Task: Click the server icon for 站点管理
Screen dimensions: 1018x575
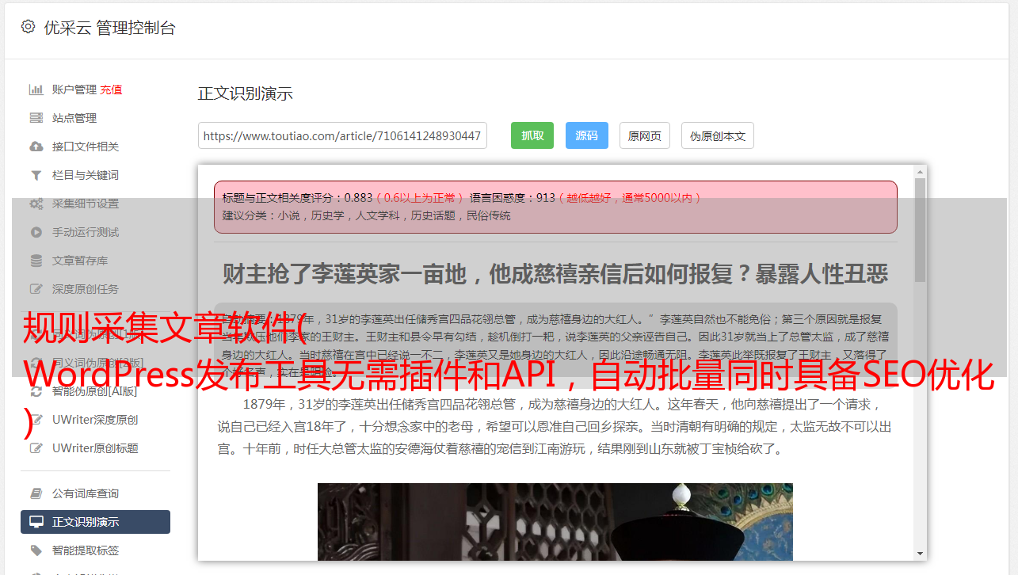Action: click(x=36, y=118)
